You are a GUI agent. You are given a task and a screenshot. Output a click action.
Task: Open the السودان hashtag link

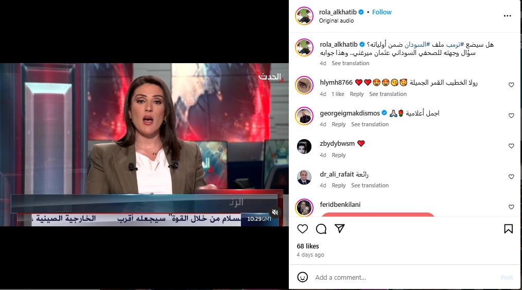417,45
